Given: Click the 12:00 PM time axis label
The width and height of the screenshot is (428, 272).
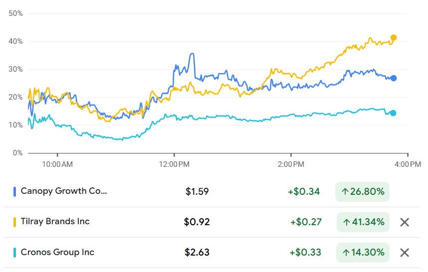Looking at the screenshot, I should (174, 164).
